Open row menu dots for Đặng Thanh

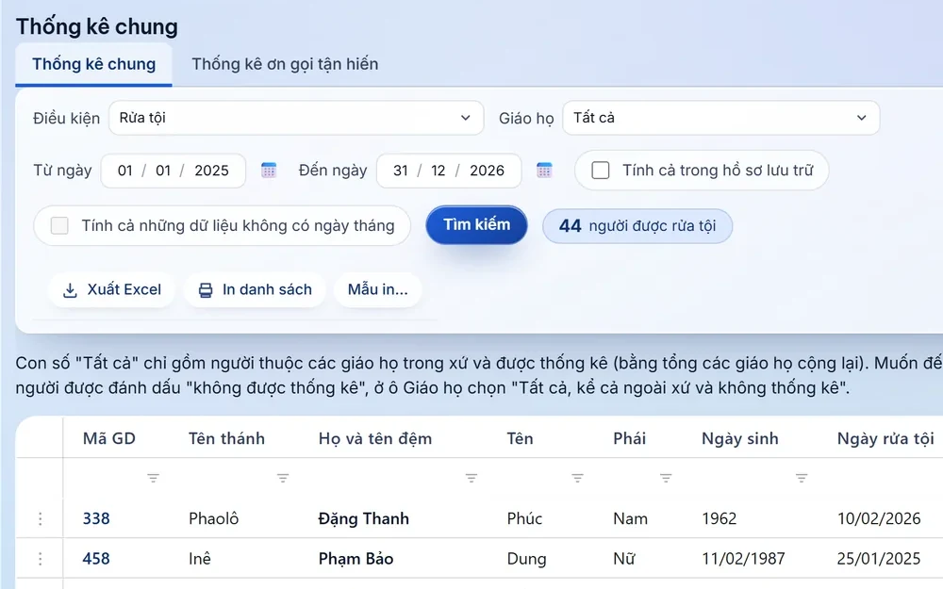pos(41,518)
